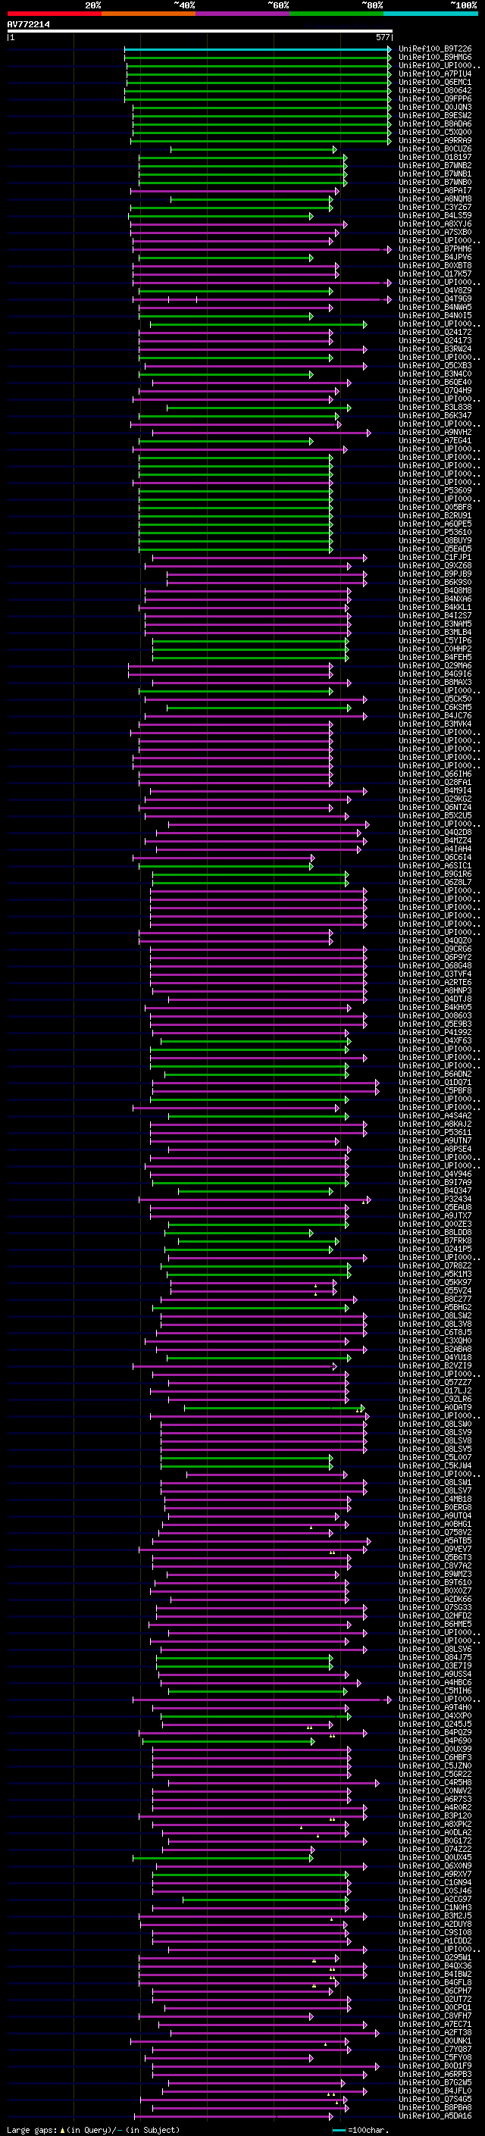
Task: Click the green ~80% identity legend bar
Action: click(336, 14)
